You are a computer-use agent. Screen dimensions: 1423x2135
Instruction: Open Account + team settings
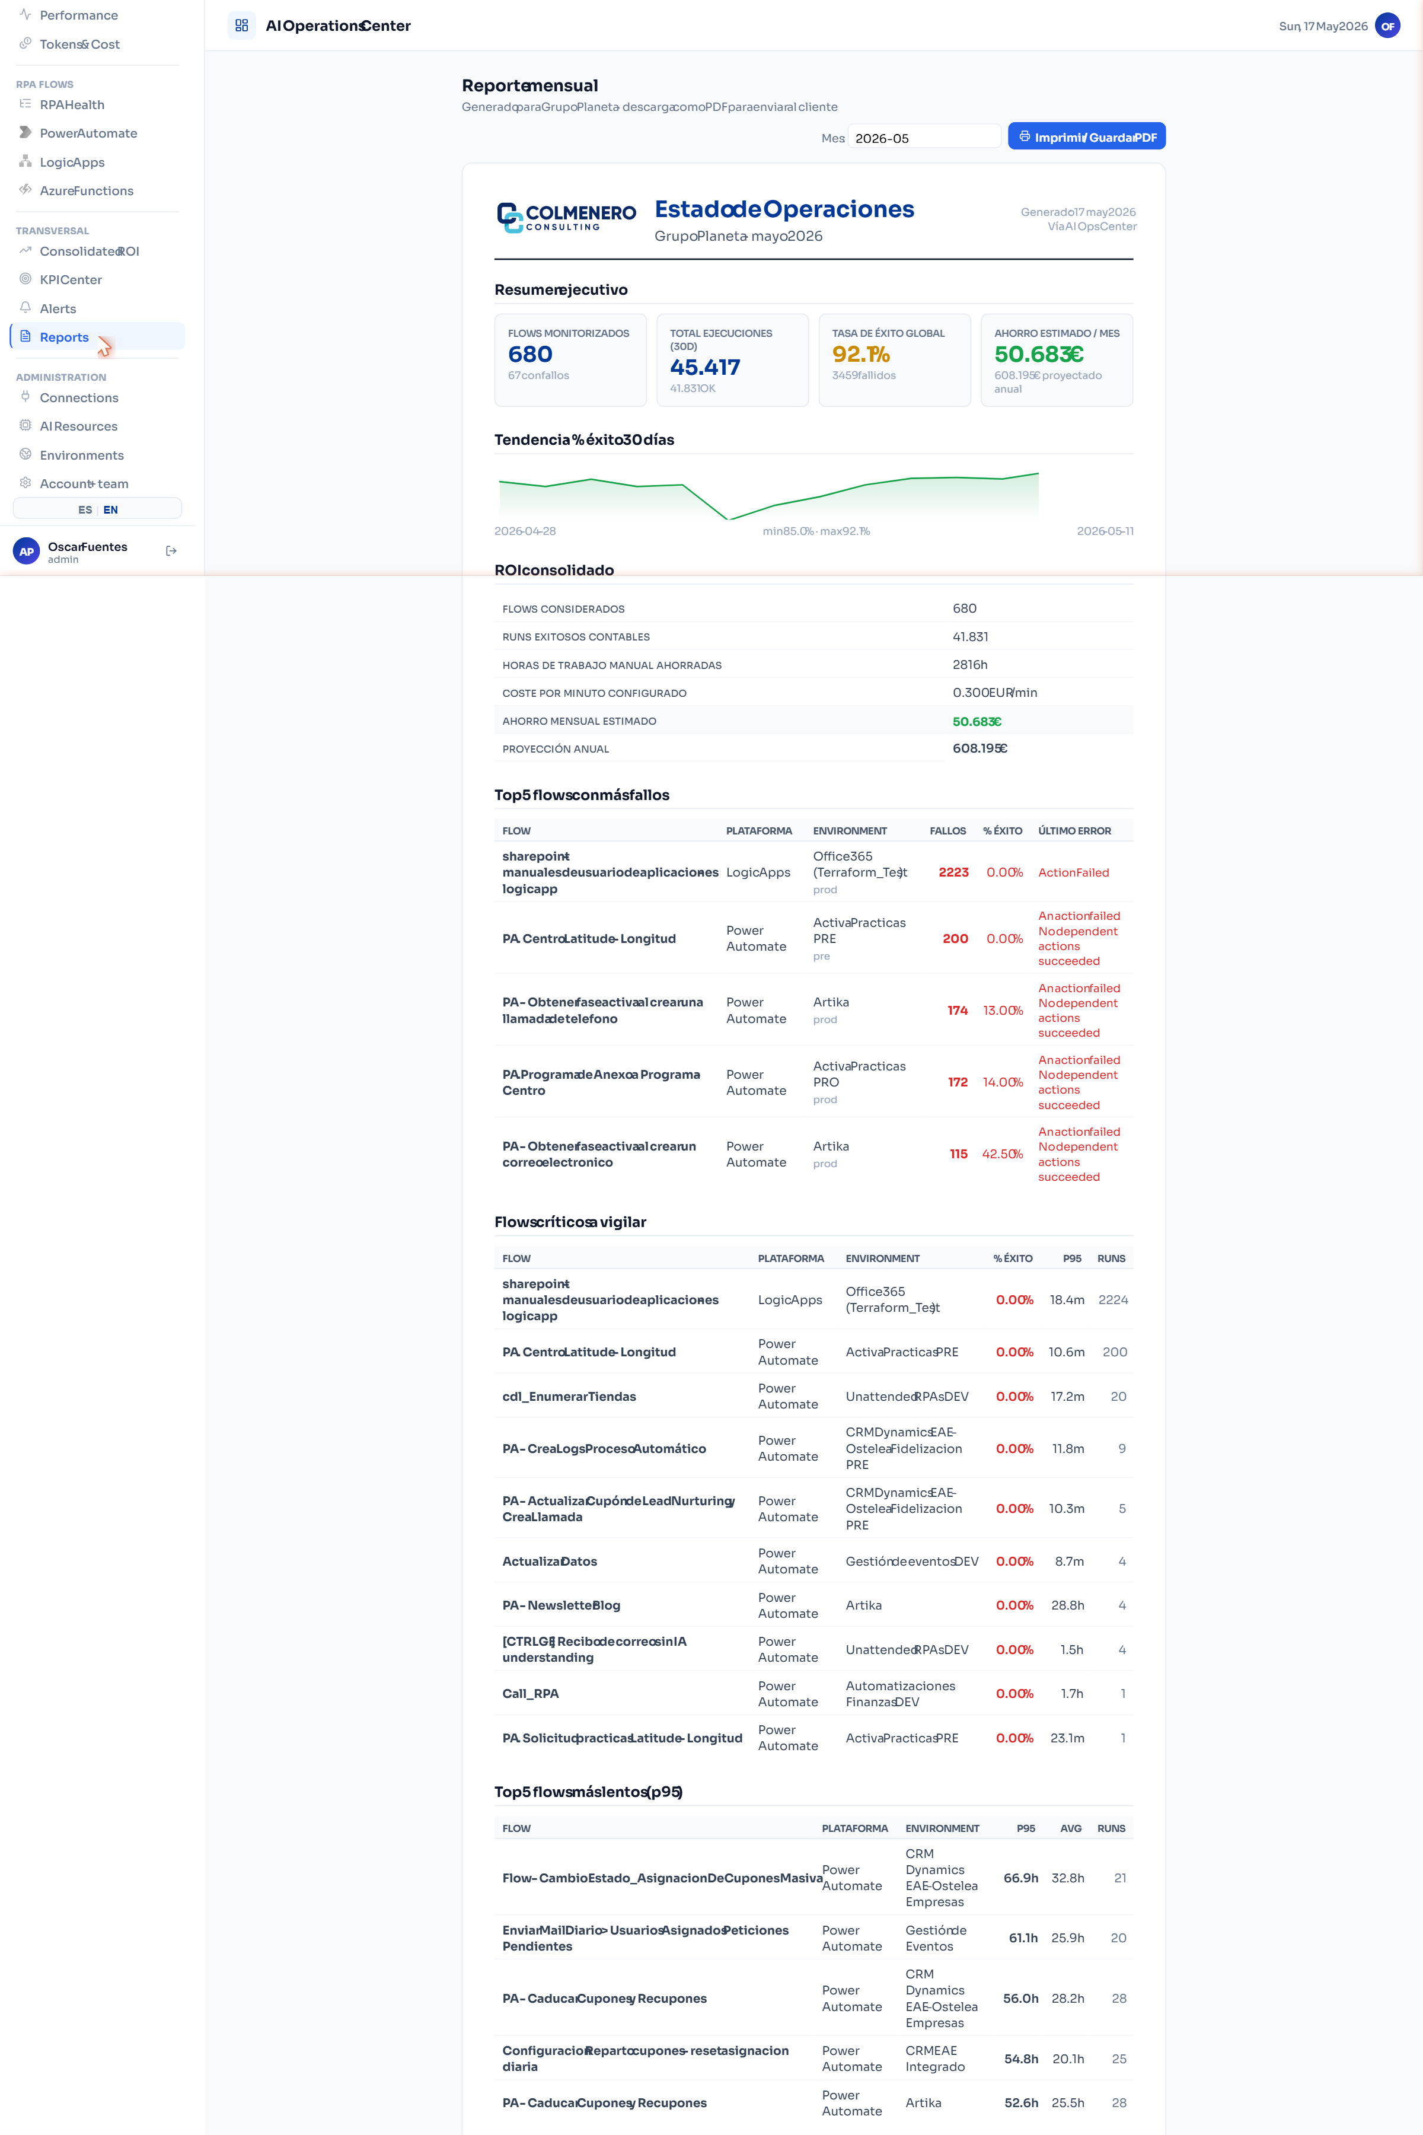pos(98,483)
